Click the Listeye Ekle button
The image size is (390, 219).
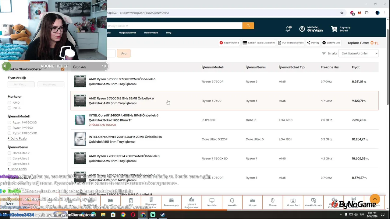click(x=331, y=43)
